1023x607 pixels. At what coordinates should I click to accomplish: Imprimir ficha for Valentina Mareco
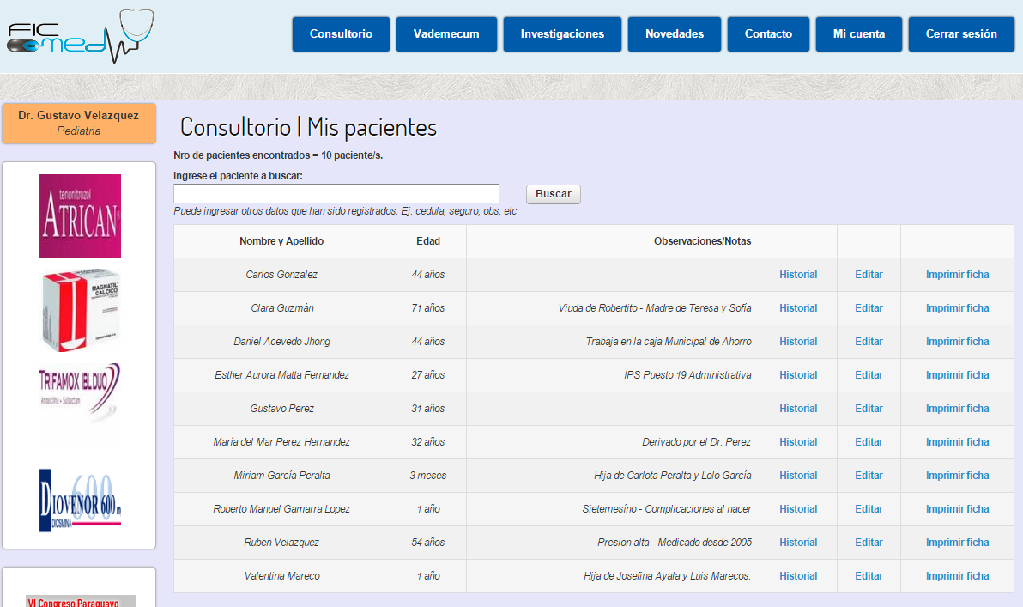click(x=956, y=575)
